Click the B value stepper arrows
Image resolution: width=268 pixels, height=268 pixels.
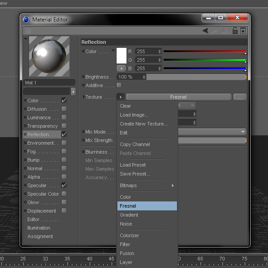click(159, 68)
